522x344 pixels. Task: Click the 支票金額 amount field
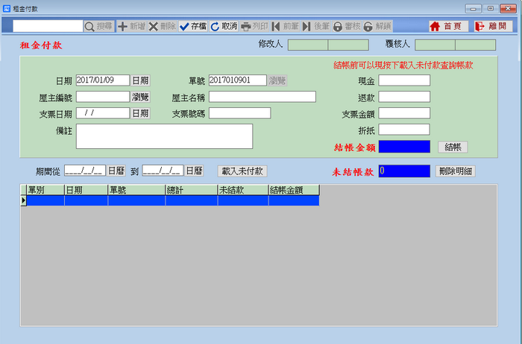[x=404, y=113]
